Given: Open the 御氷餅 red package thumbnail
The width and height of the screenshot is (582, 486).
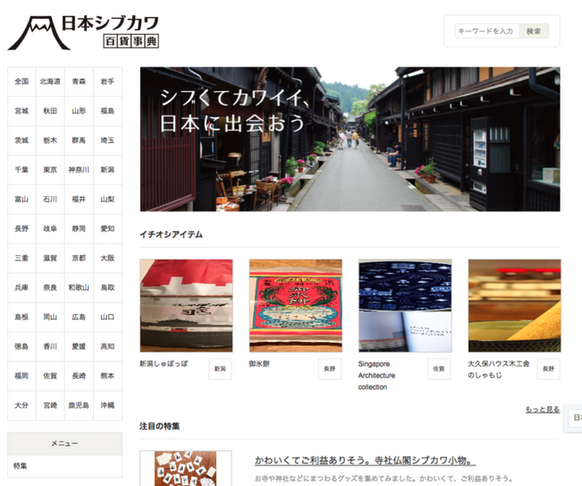Looking at the screenshot, I should [295, 305].
